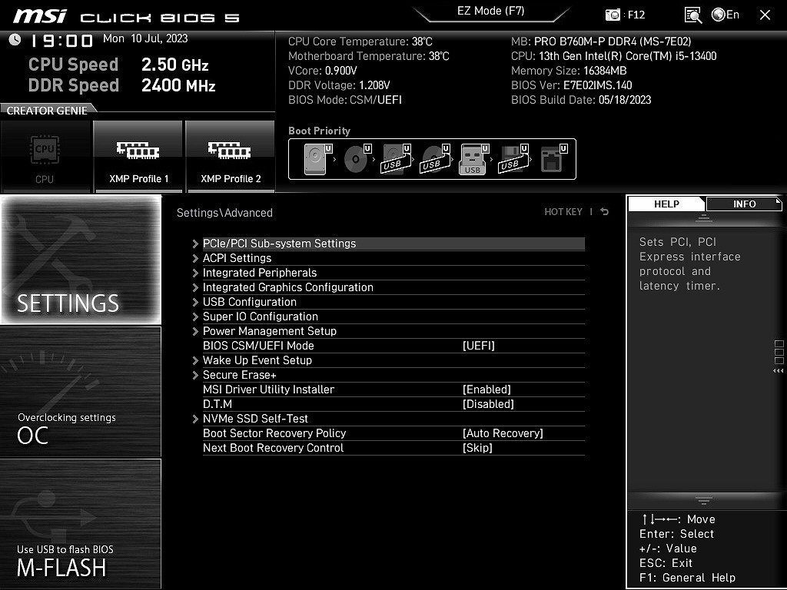Click the F1: General Help hint
The width and height of the screenshot is (787, 590).
[x=688, y=578]
